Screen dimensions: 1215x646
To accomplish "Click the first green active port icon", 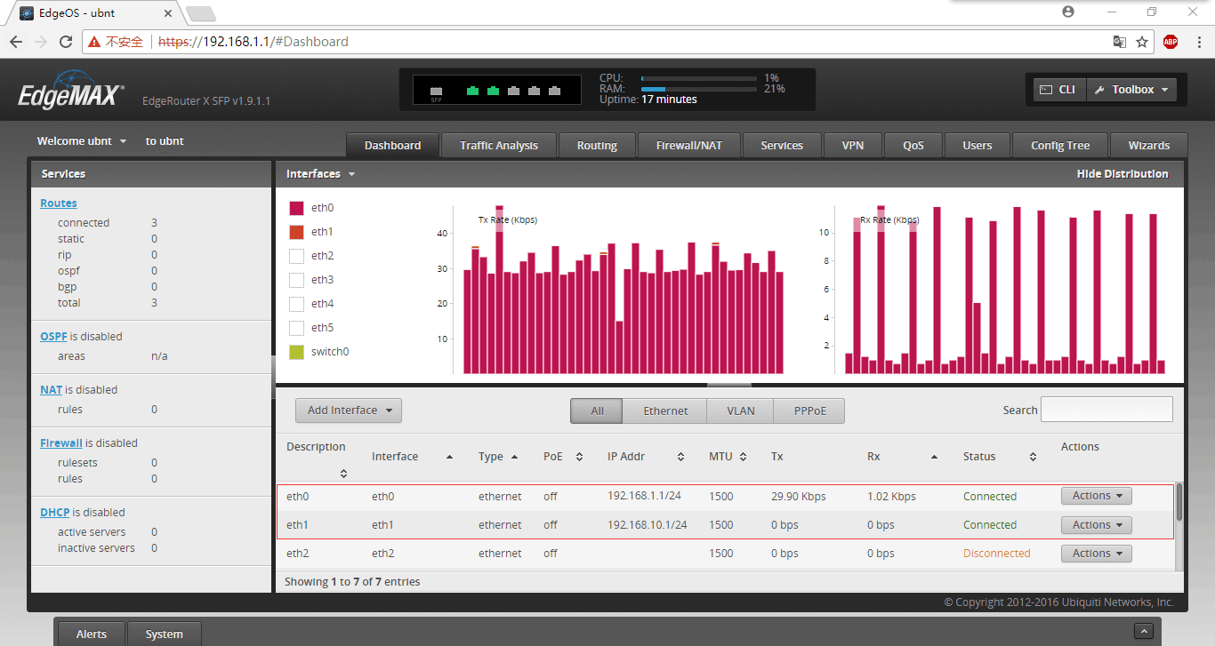I will [x=472, y=91].
